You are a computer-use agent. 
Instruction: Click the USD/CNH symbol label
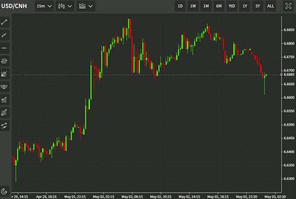14,6
